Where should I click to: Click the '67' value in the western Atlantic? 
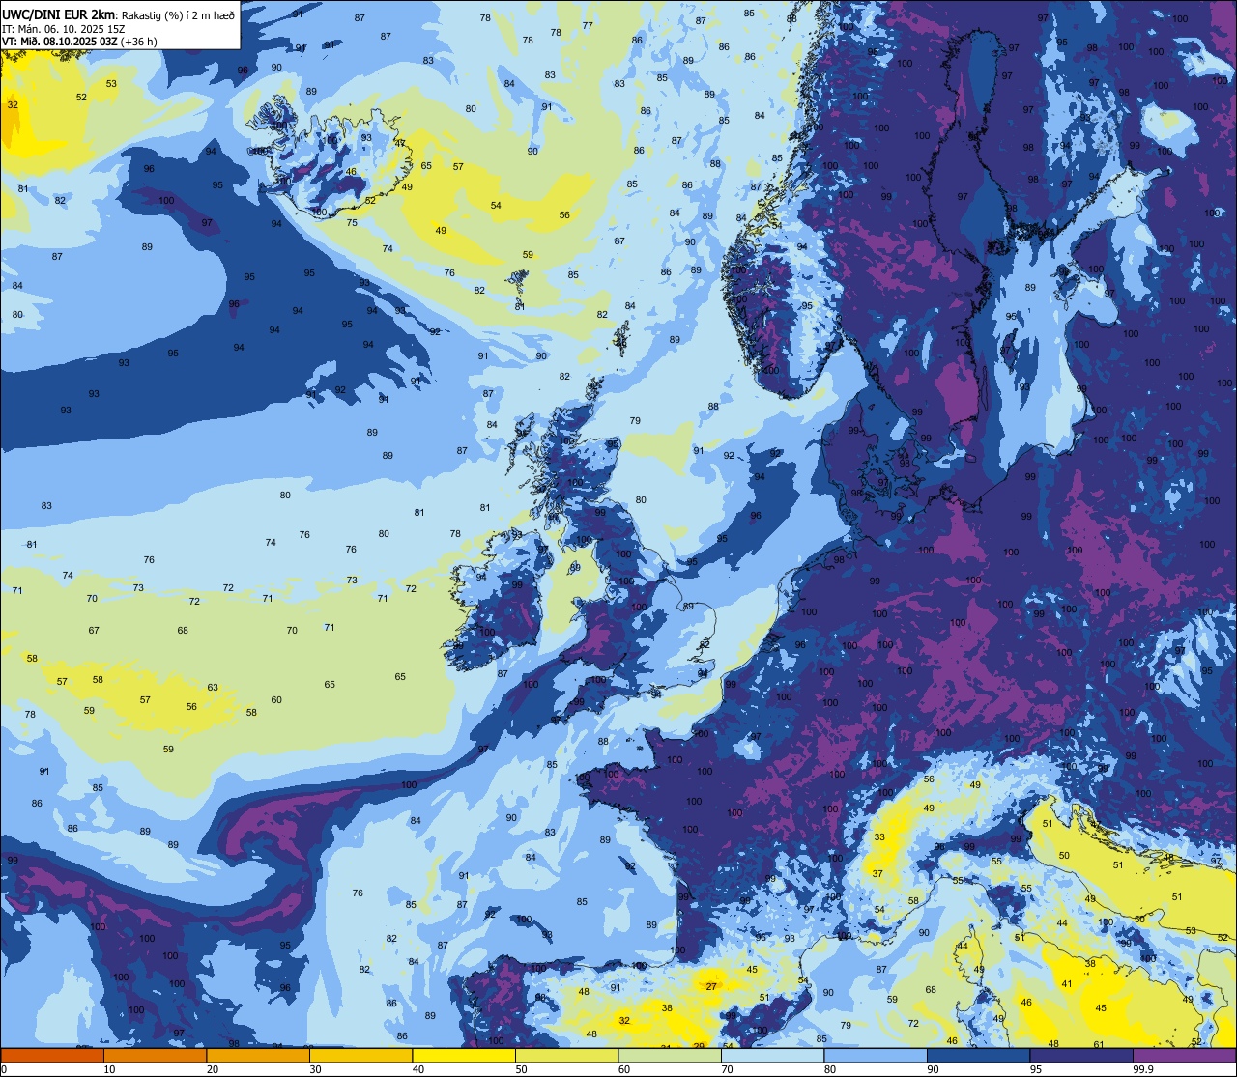pos(94,631)
